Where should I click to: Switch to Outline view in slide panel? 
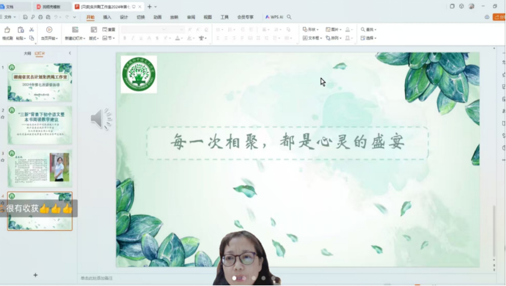tap(27, 54)
